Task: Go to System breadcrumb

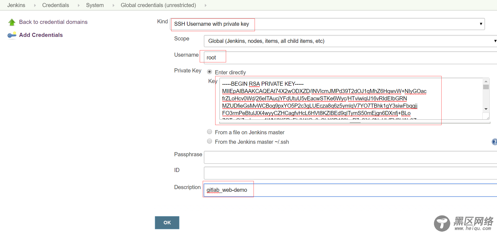Action: [95, 5]
